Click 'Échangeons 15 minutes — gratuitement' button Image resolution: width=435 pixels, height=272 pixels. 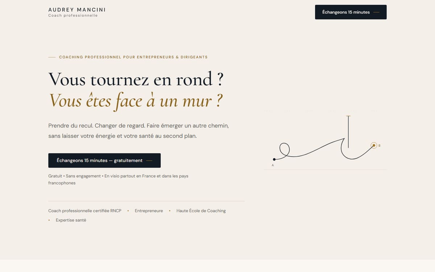(104, 160)
